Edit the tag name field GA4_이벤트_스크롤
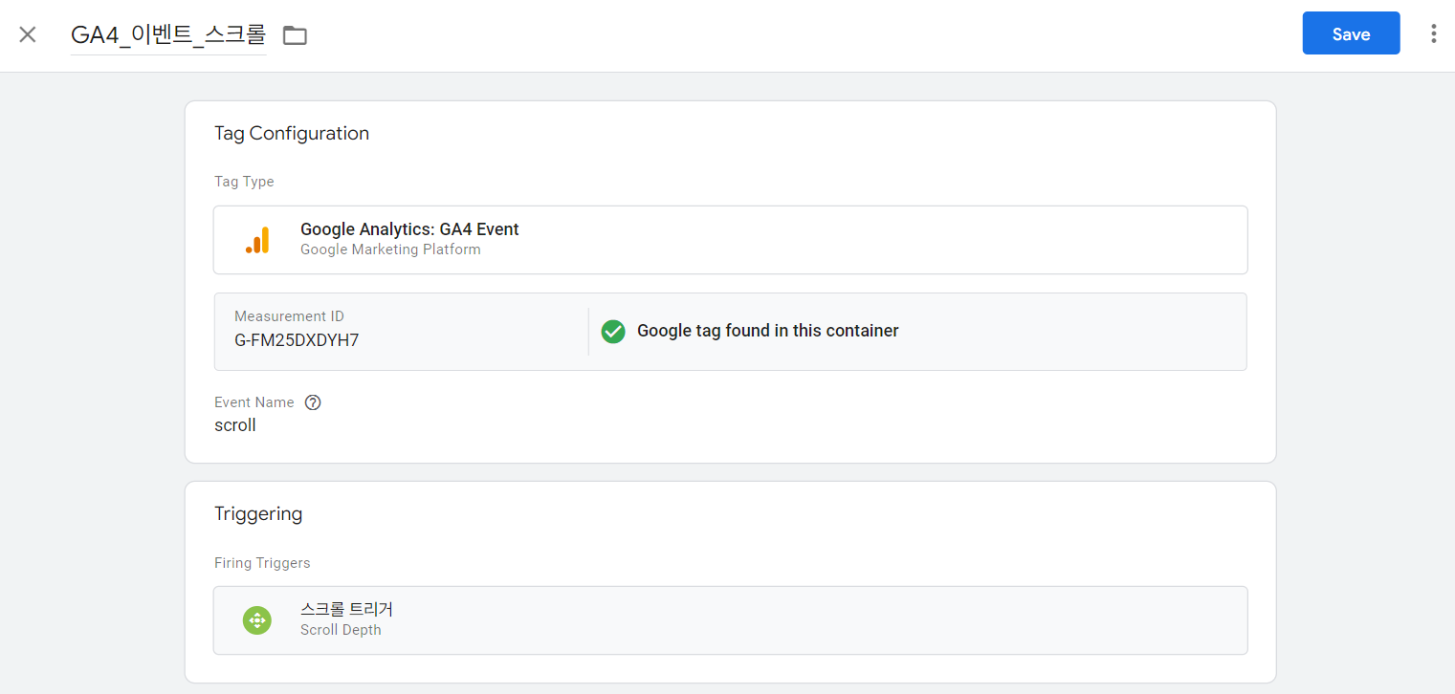1455x694 pixels. coord(168,34)
